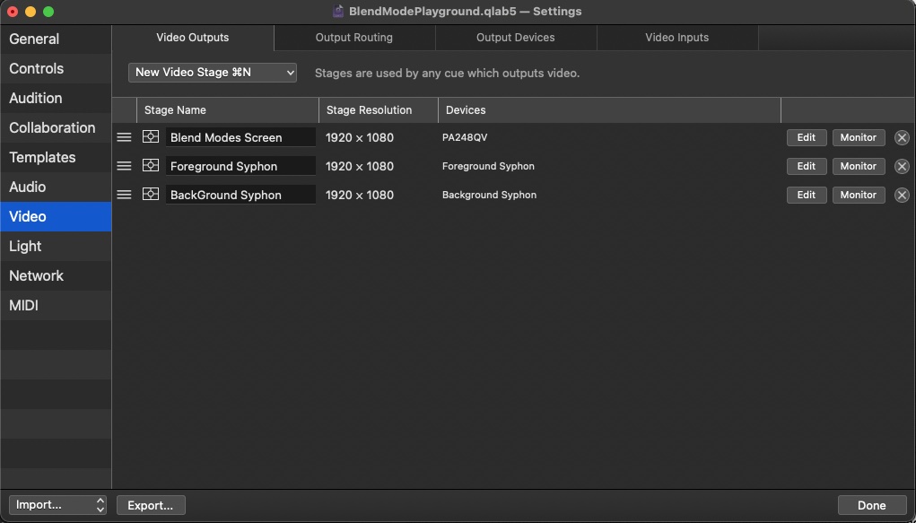The height and width of the screenshot is (523, 916).
Task: Click drag handle of Blend Modes Screen row
Action: coord(125,137)
